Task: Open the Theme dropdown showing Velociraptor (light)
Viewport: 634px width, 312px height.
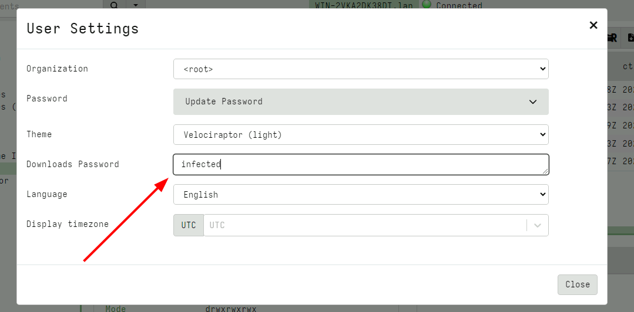Action: tap(361, 135)
